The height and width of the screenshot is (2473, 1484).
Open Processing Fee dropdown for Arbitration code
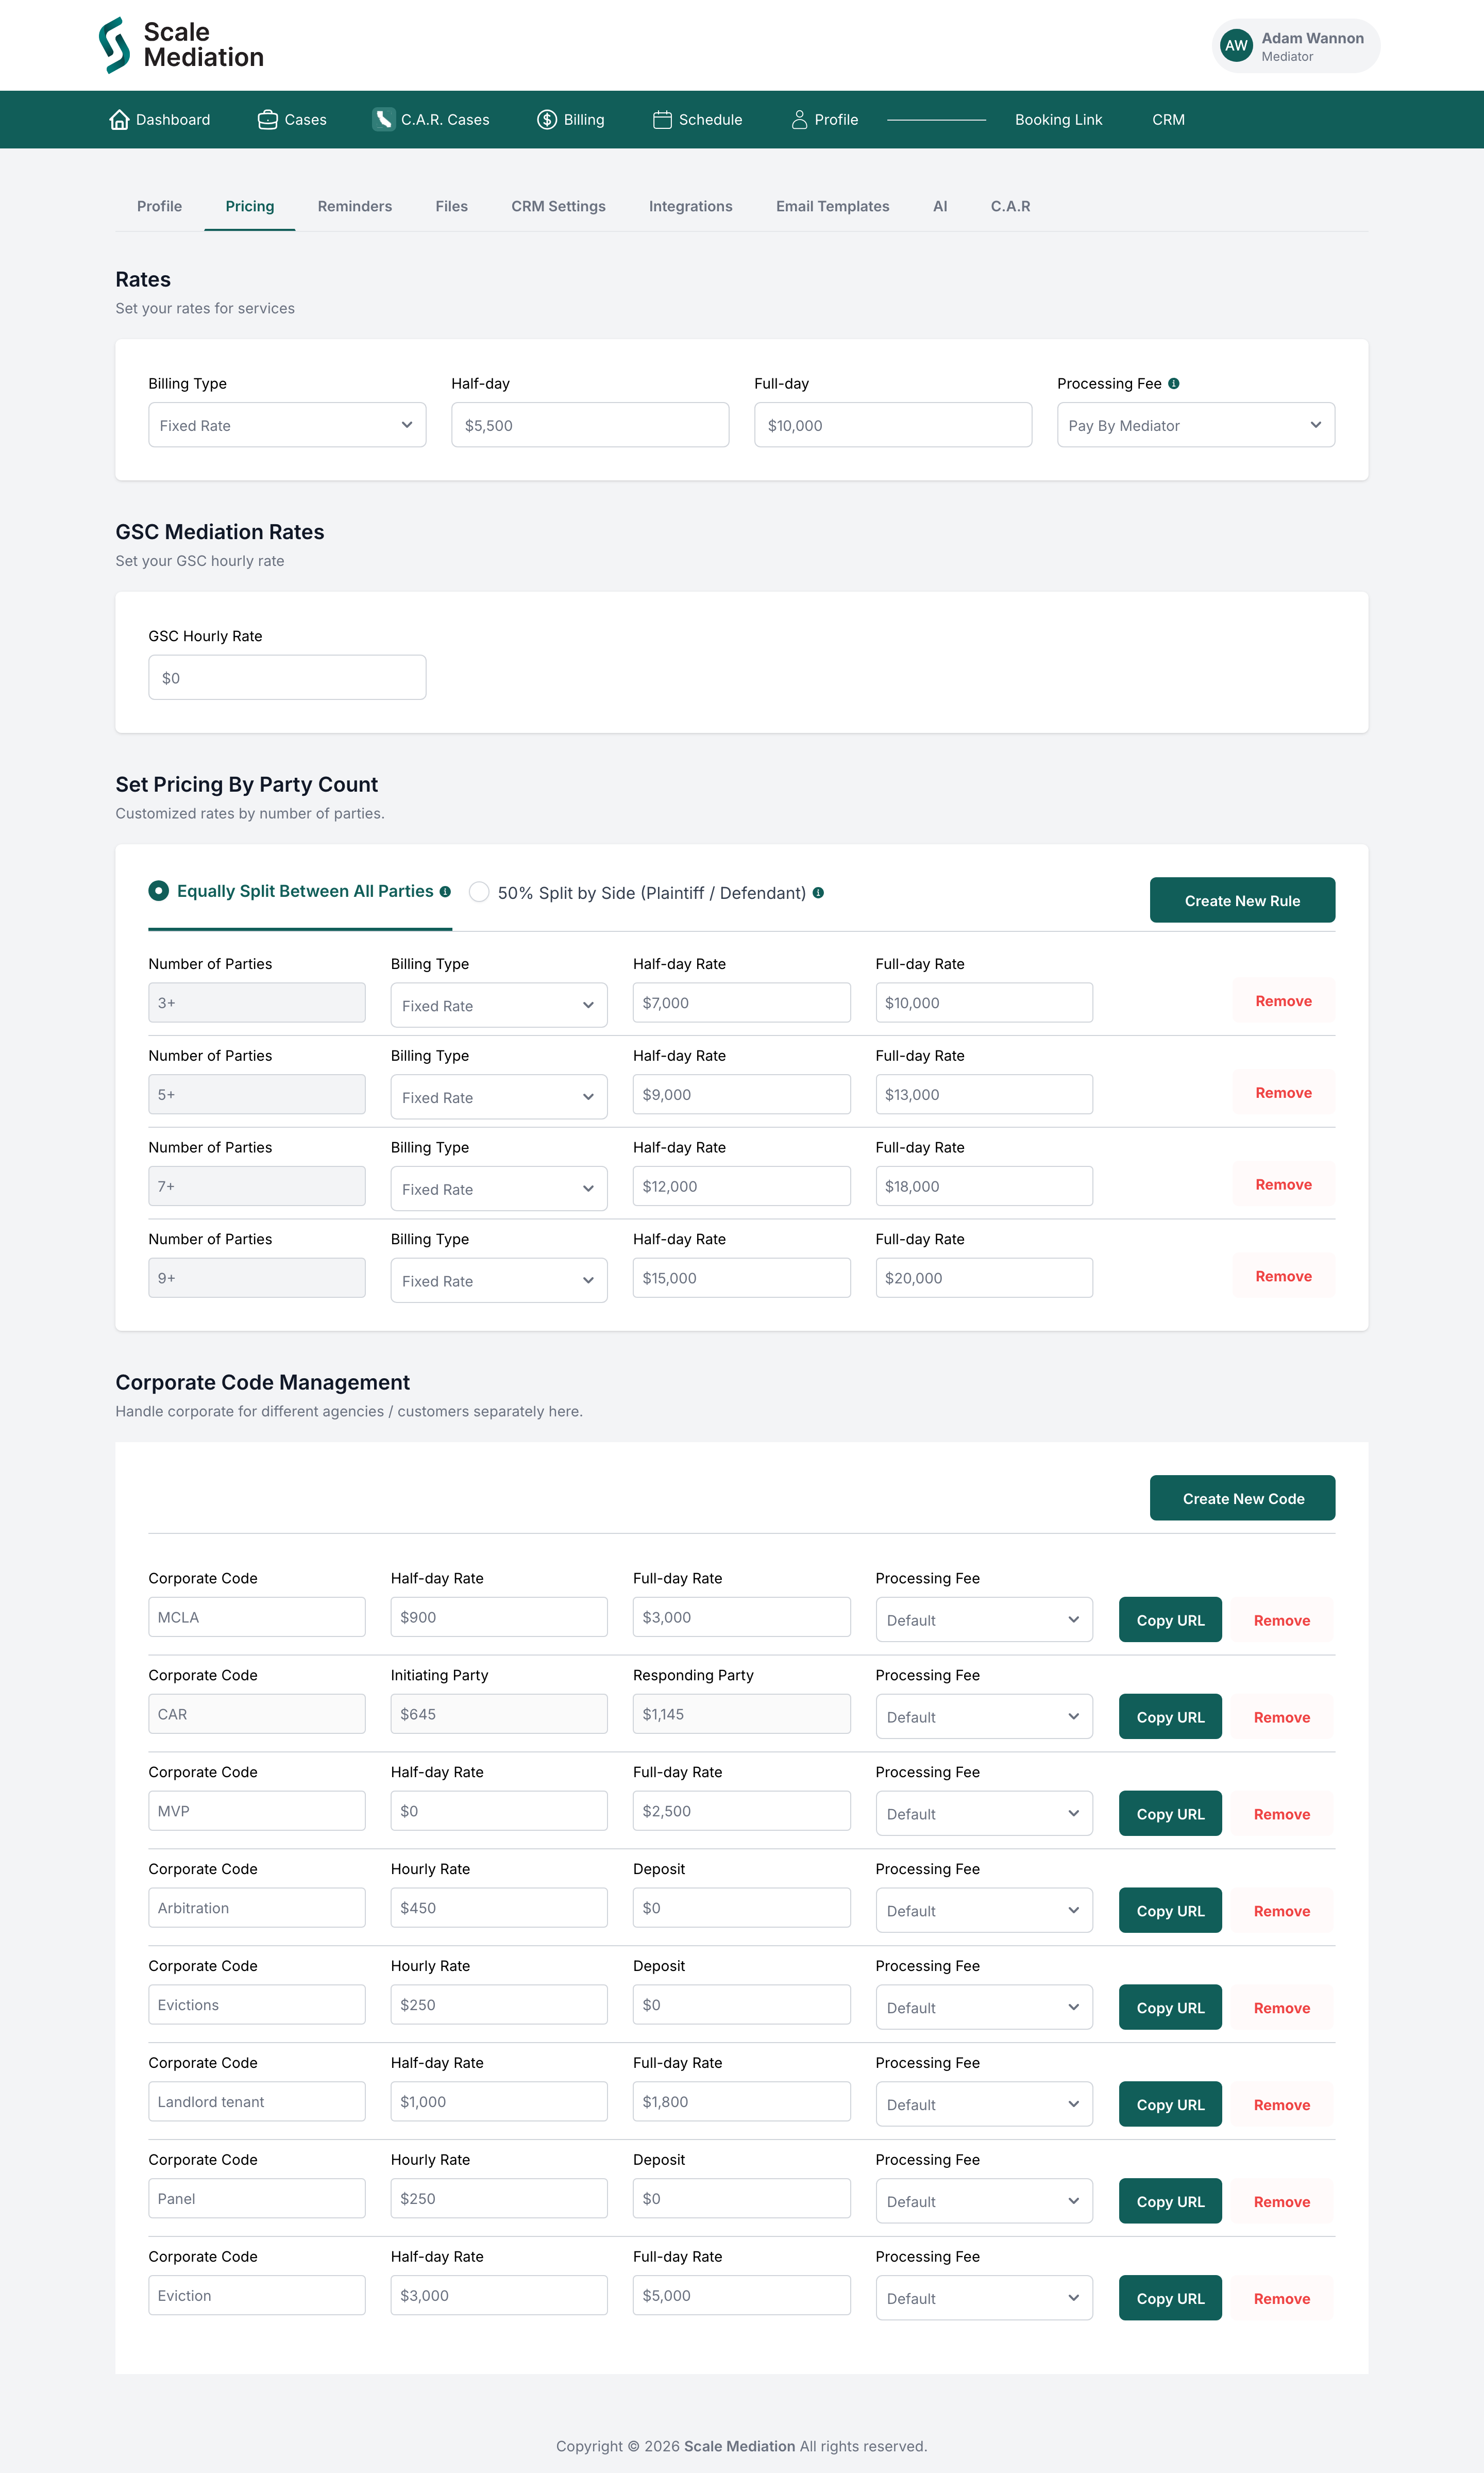(984, 1911)
